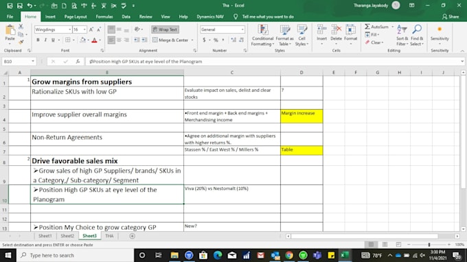
Task: Click the Orientation text angle icon
Action: (137, 29)
